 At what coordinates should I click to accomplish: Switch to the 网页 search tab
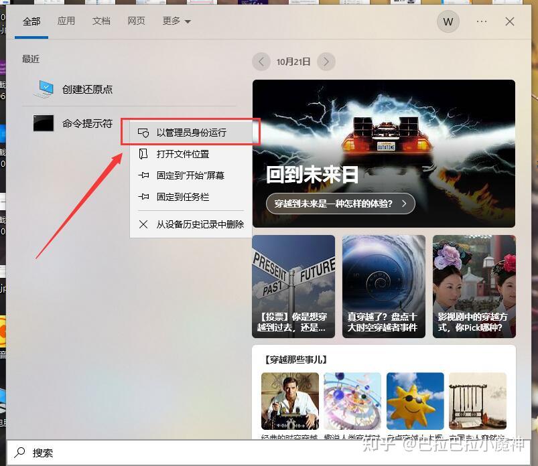[x=136, y=21]
